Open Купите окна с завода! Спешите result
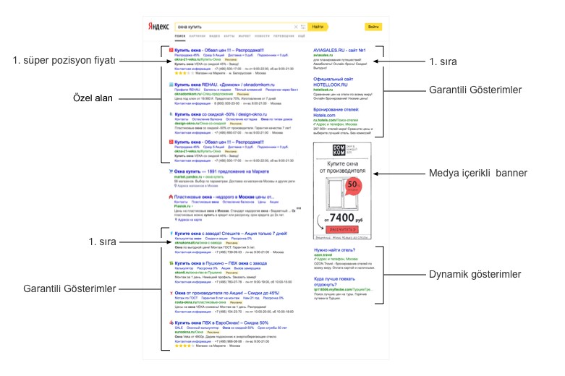 (231, 234)
